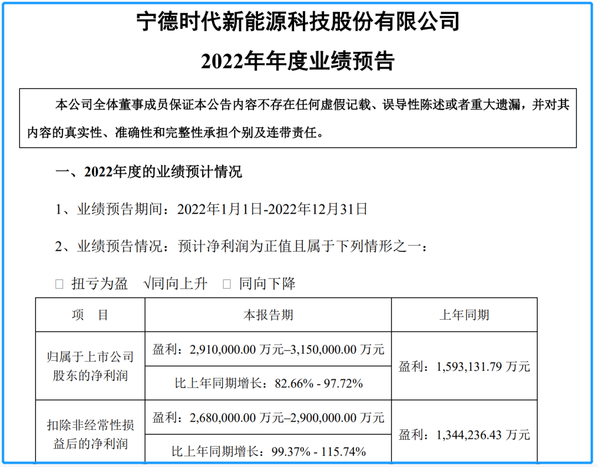Select the √同向上升 option
The width and height of the screenshot is (598, 467).
(175, 284)
